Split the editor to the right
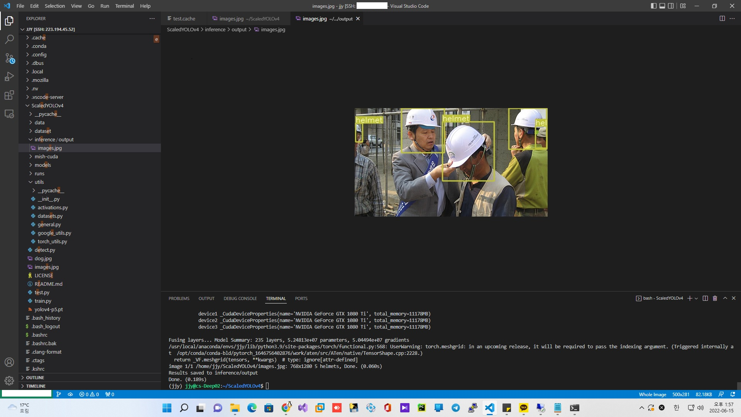The height and width of the screenshot is (417, 741). point(722,19)
